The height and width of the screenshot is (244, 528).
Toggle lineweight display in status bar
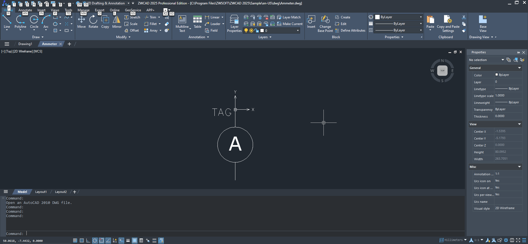tap(128, 240)
